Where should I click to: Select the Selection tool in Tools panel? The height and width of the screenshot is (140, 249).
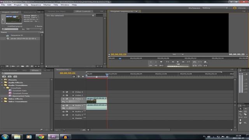(x=240, y=109)
